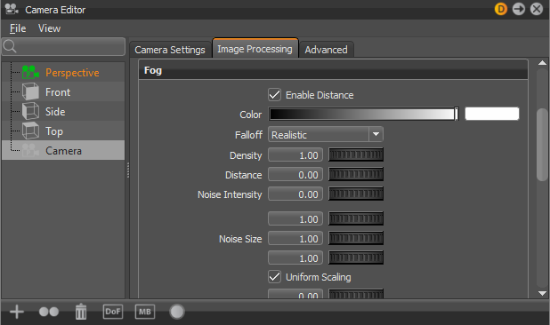This screenshot has height=325, width=550.
Task: Click the duplicate camera double-circle icon
Action: pos(49,312)
